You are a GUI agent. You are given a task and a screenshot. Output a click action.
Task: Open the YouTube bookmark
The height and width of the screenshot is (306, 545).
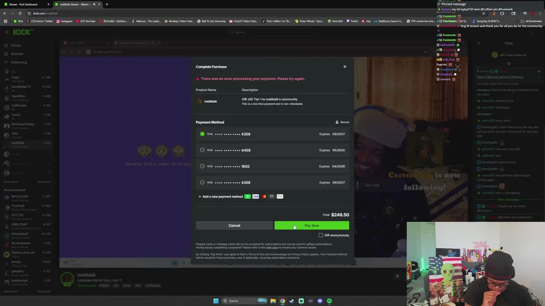point(85,21)
